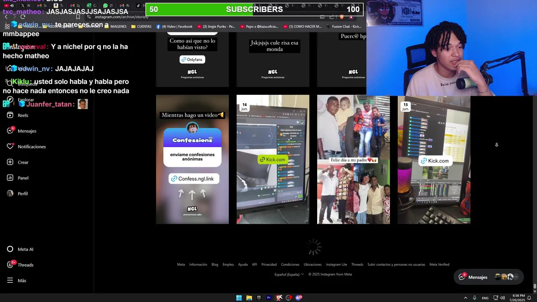Click Crear plus icon in sidebar
Image resolution: width=537 pixels, height=302 pixels.
10,162
